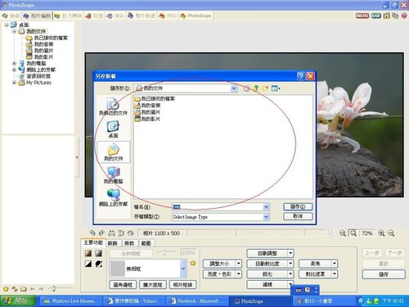Click the original size zoom icon
The height and width of the screenshot is (307, 409).
pyautogui.click(x=343, y=233)
